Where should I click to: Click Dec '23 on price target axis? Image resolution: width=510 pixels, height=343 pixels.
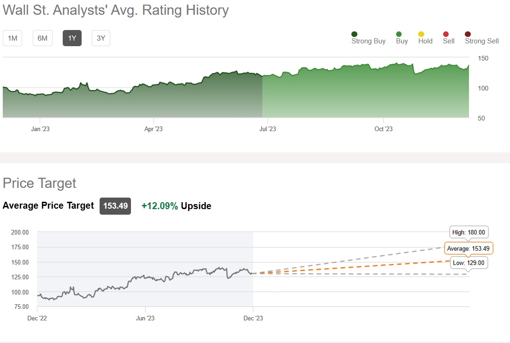click(x=253, y=318)
